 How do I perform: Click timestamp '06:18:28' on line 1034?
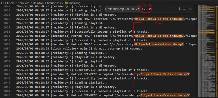42,49
